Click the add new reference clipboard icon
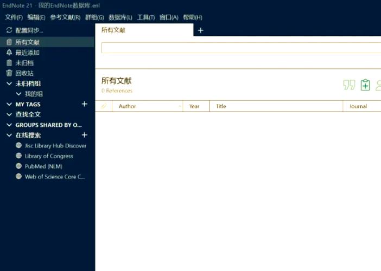Viewport: 381px width, 271px height. click(365, 85)
